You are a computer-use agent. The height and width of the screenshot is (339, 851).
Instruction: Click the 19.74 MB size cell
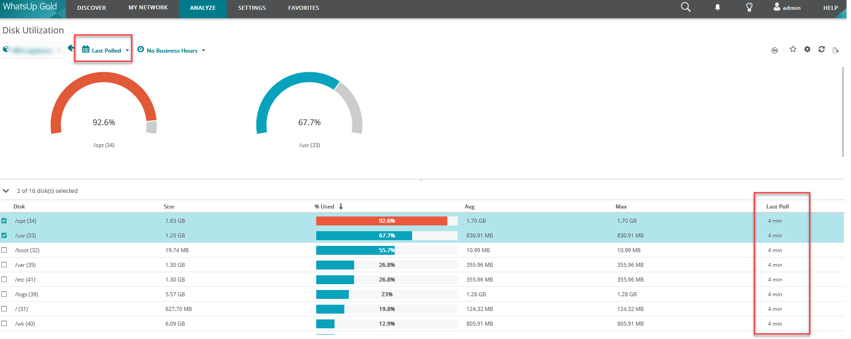pyautogui.click(x=177, y=250)
